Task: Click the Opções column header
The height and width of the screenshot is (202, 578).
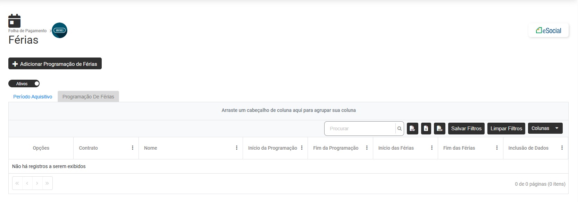Action: pos(41,148)
